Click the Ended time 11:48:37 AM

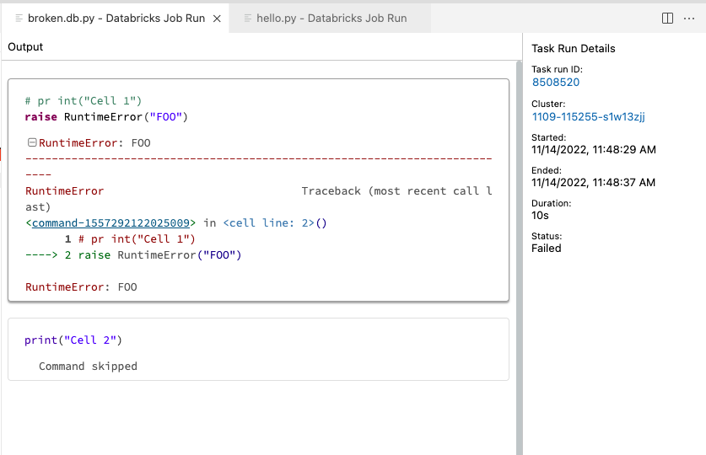(593, 183)
